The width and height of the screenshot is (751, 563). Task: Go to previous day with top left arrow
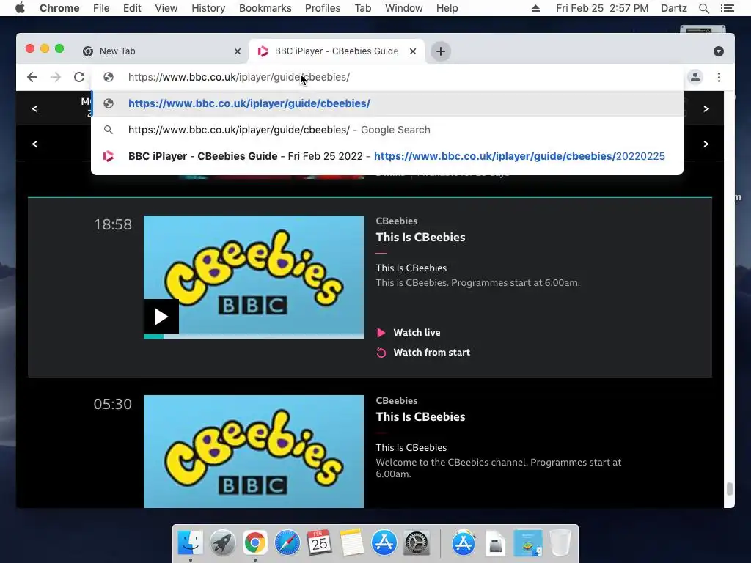click(34, 108)
